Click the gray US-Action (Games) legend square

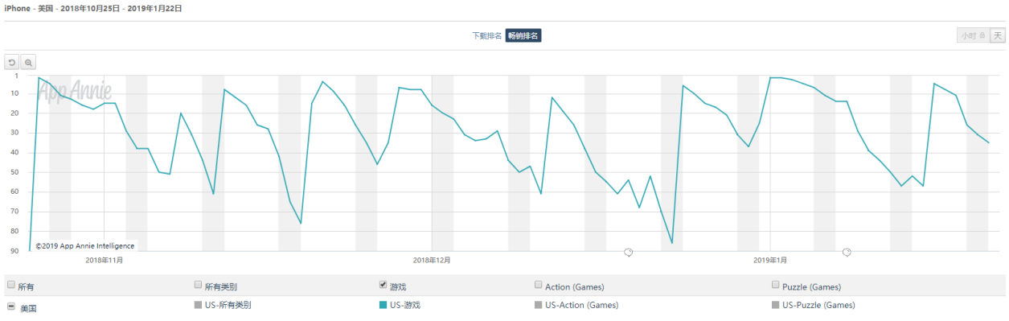click(539, 305)
